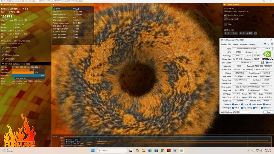Switch to the Sensors tab
This screenshot has height=154, width=274.
click(235, 44)
